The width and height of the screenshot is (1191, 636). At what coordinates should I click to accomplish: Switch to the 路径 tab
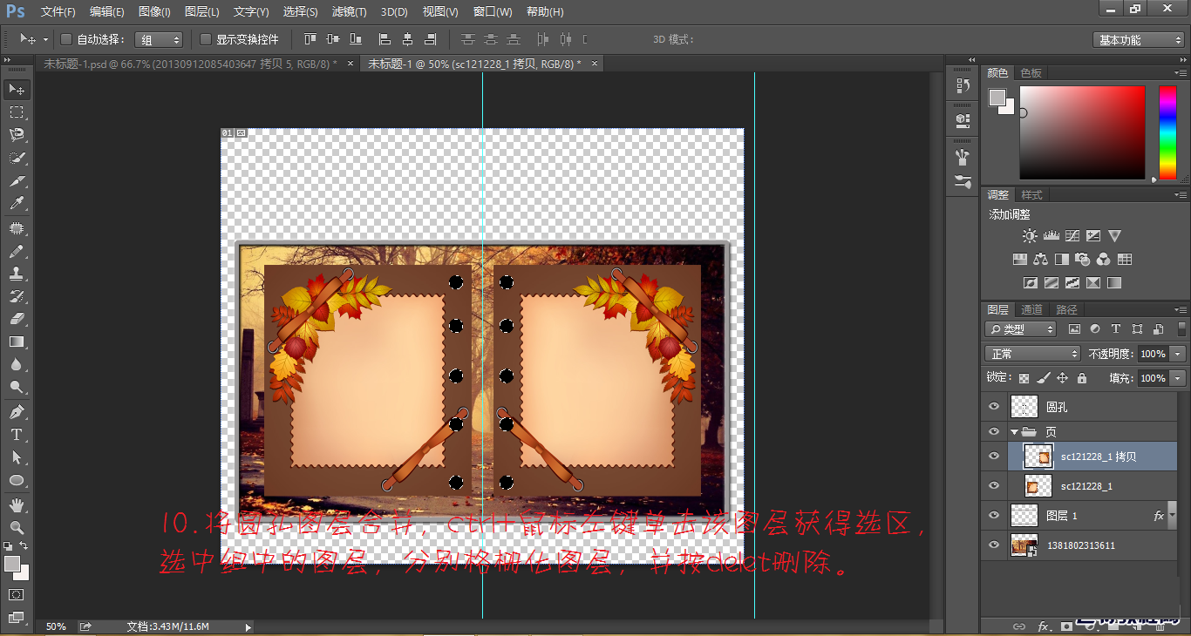point(1066,309)
